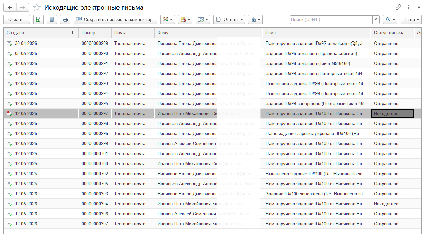Click the Создать button
This screenshot has width=424, height=234.
[17, 20]
